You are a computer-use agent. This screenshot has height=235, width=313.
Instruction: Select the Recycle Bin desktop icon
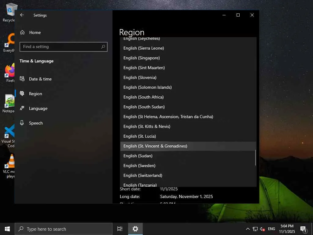pyautogui.click(x=9, y=13)
